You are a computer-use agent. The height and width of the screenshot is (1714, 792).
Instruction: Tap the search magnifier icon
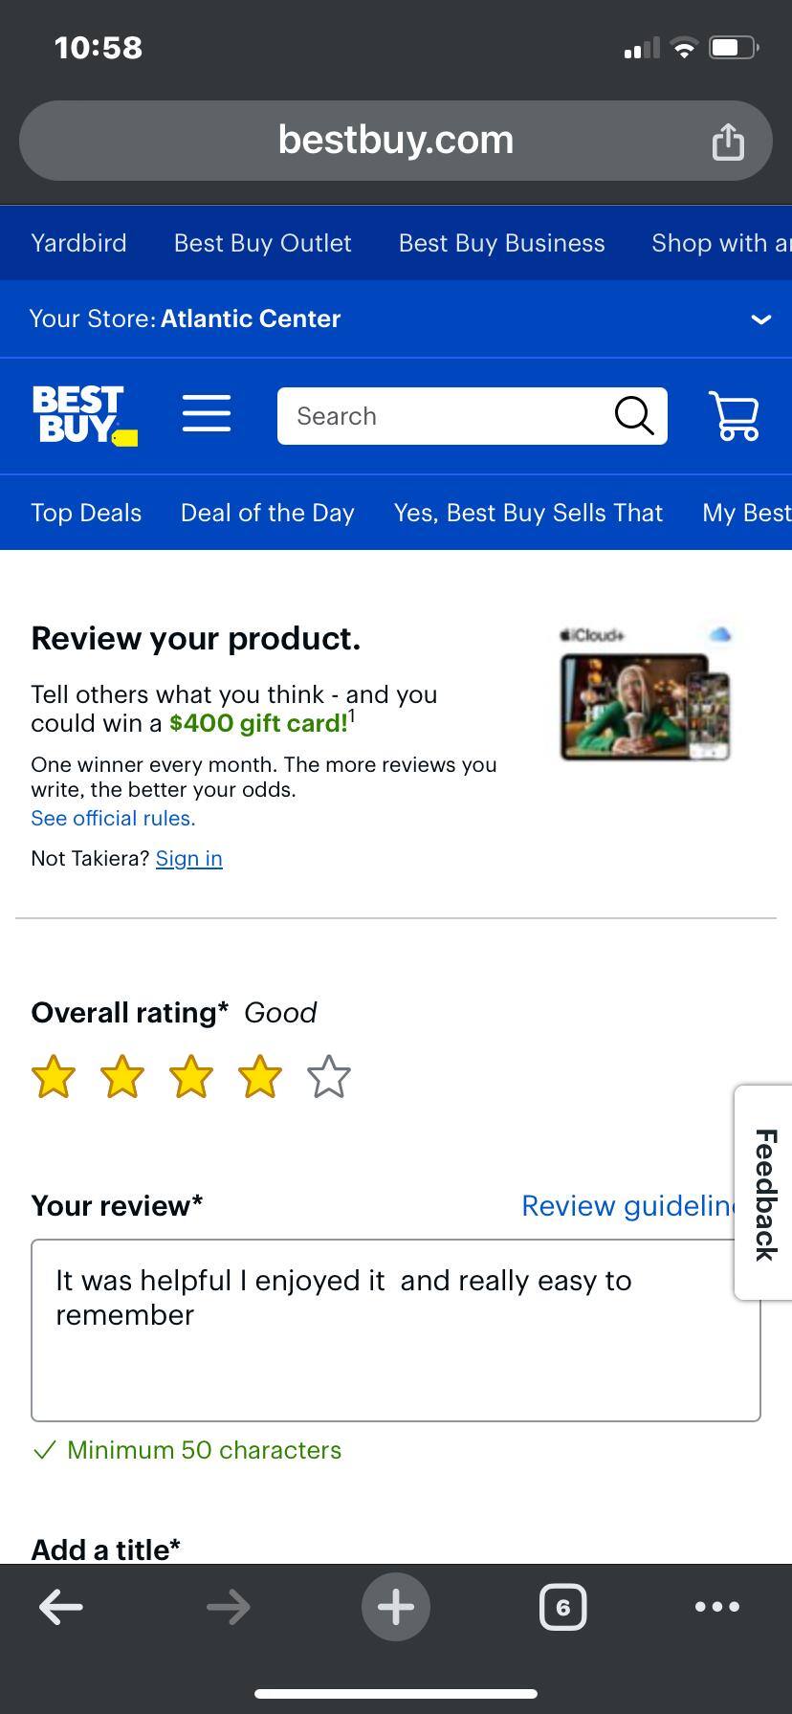coord(632,415)
